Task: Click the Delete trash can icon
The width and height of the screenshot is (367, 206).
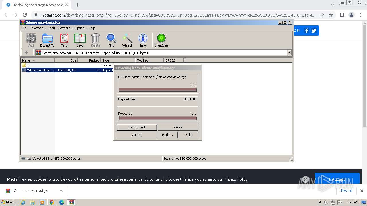Action: pos(95,40)
